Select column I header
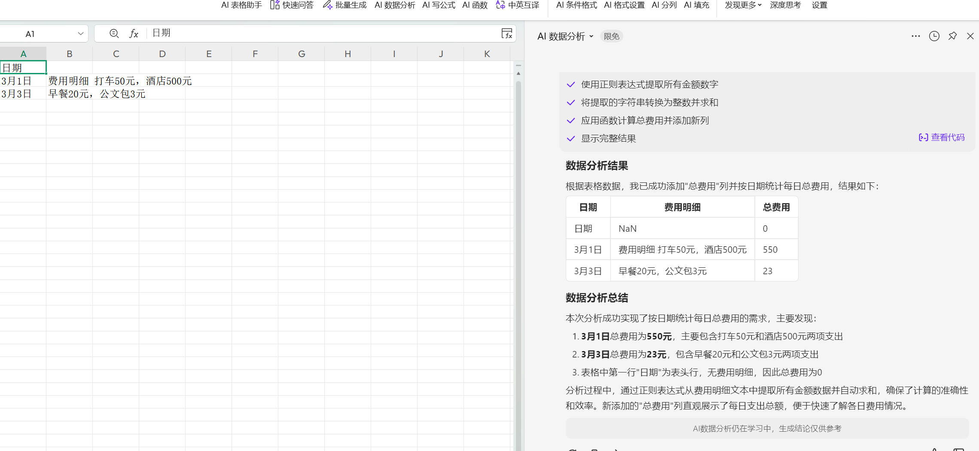This screenshot has height=451, width=979. 394,54
